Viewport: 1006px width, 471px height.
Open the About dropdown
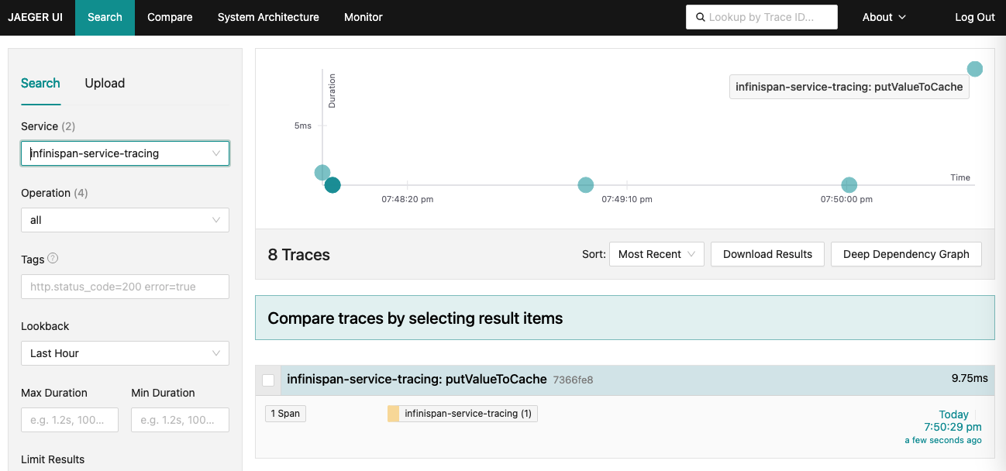(x=884, y=16)
